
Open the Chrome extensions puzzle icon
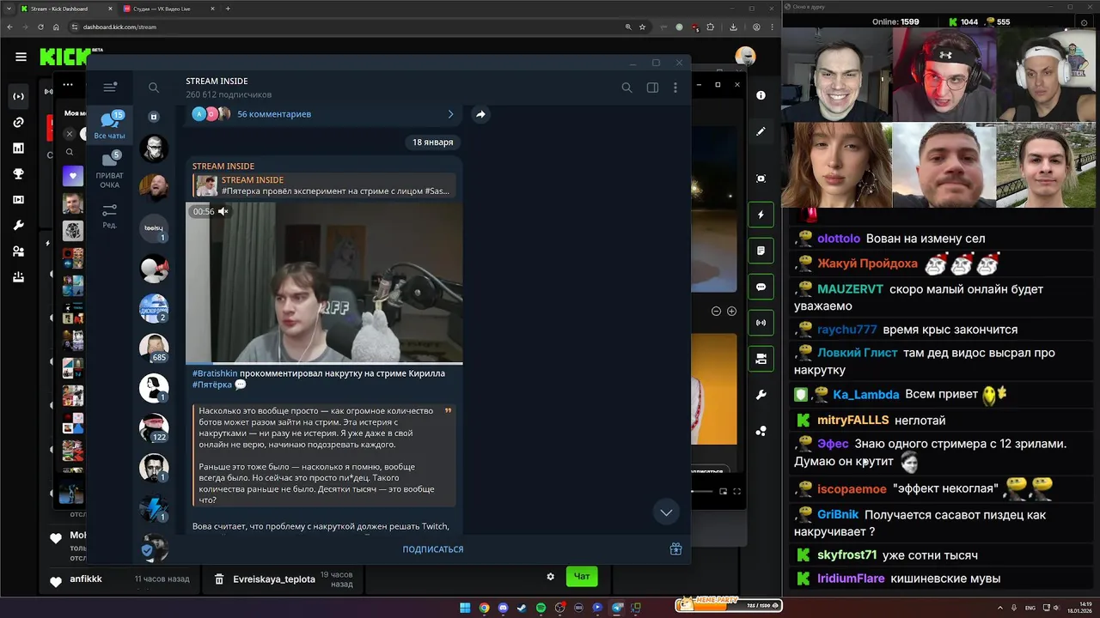tap(710, 27)
